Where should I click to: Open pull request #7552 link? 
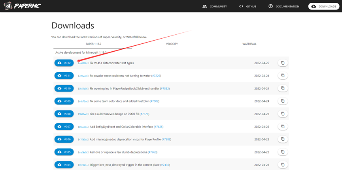click(x=164, y=89)
